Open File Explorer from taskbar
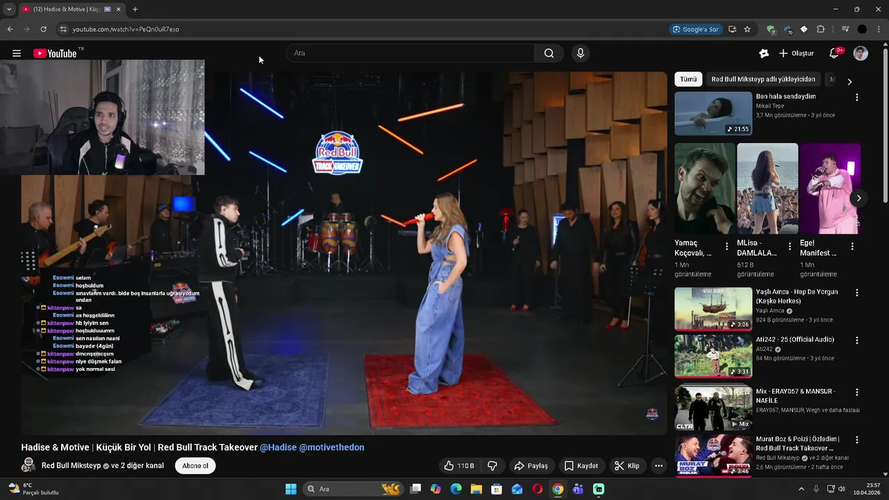This screenshot has width=889, height=500. point(476,489)
